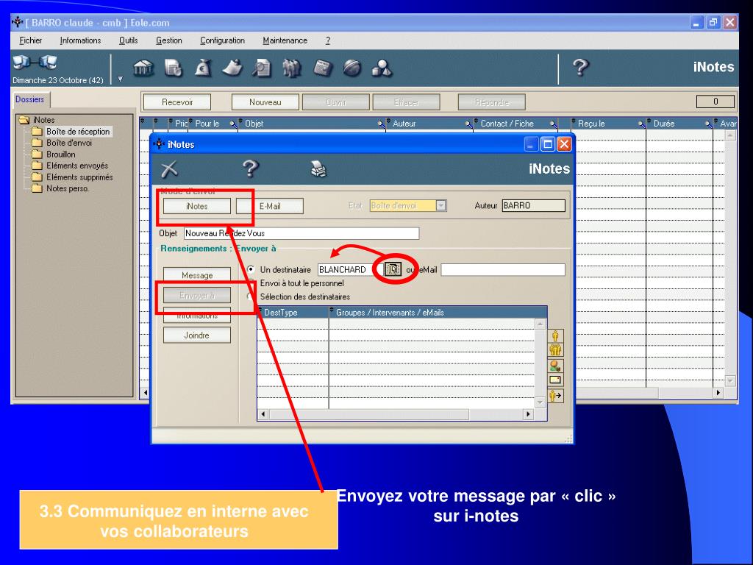Click main list horizontal scrollbar right arrow
This screenshot has height=565, width=753.
718,393
